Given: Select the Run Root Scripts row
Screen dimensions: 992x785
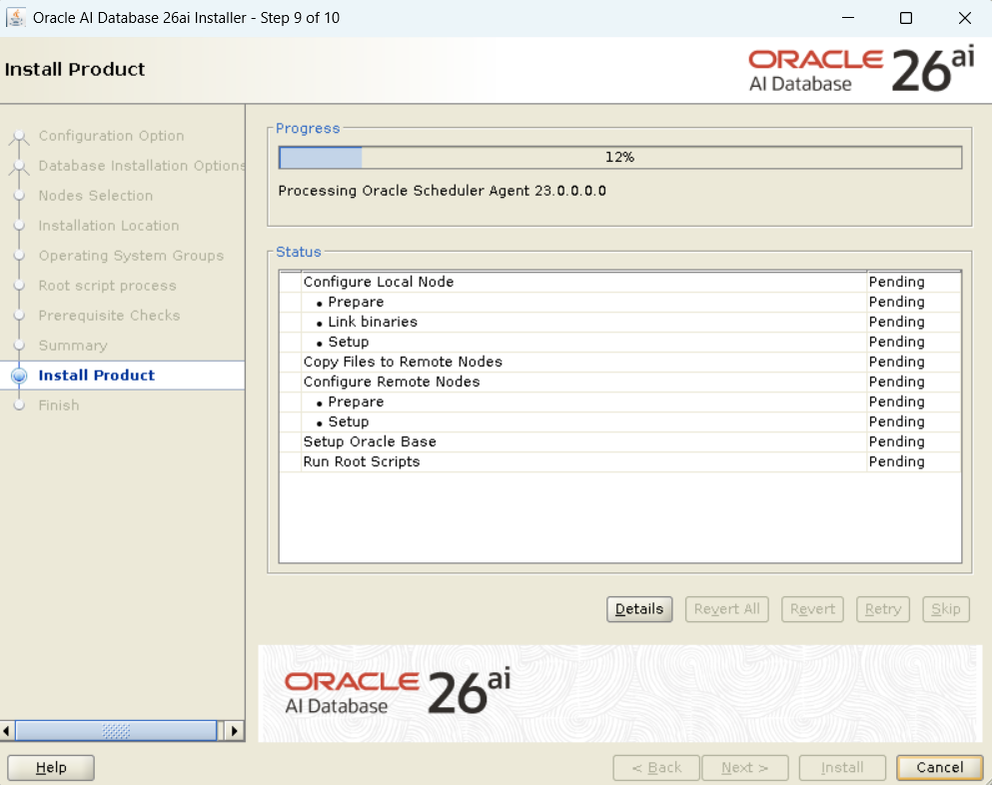Looking at the screenshot, I should (362, 462).
